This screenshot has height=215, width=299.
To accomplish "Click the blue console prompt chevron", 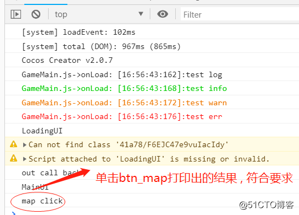I will point(14,213).
